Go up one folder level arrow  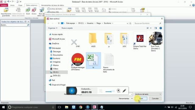(x=59, y=23)
